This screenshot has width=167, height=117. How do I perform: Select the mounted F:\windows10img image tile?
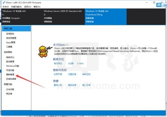[106, 17]
